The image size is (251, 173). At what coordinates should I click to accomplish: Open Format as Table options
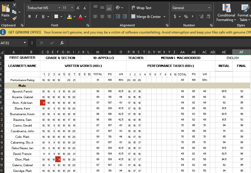[244, 13]
